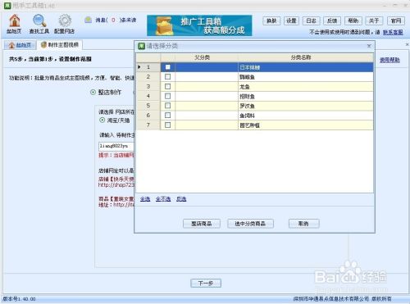410x304 pixels.
Task: Open the 帮助 help button
Action: (353, 20)
